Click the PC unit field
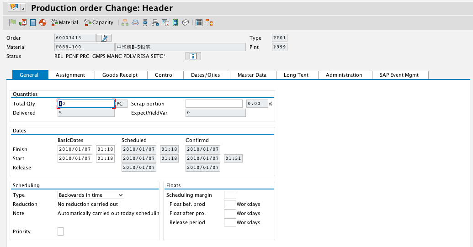This screenshot has height=247, width=473. coord(121,104)
